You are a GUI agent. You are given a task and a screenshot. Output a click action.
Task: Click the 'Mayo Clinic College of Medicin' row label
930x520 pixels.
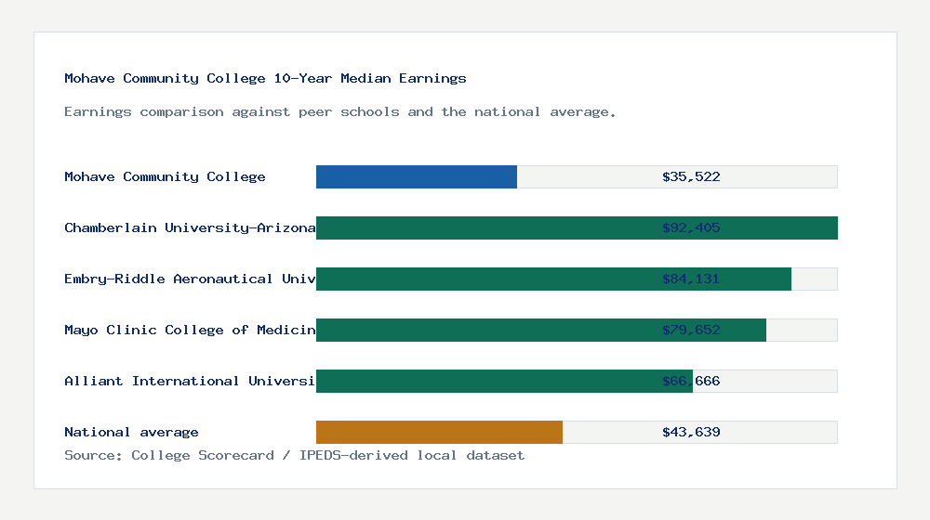coord(190,330)
